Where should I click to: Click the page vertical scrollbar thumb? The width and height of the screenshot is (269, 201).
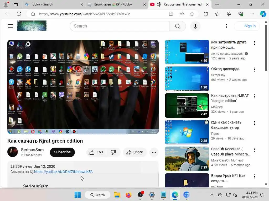tap(266, 48)
